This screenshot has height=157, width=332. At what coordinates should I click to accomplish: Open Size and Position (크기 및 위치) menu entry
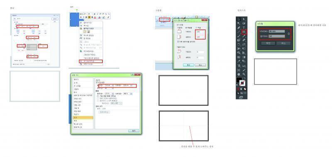click(x=90, y=61)
